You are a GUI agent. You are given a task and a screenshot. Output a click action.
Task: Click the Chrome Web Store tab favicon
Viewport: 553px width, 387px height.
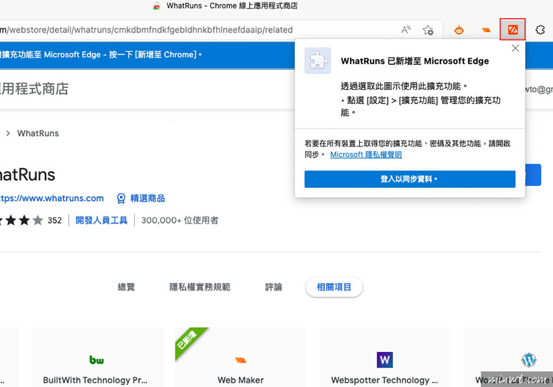(157, 6)
